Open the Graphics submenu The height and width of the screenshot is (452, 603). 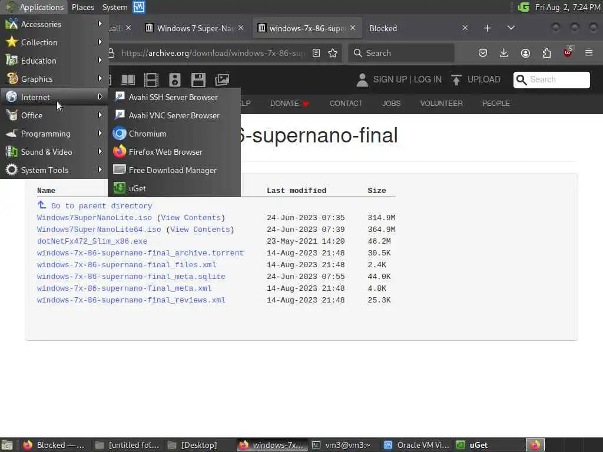tap(54, 79)
